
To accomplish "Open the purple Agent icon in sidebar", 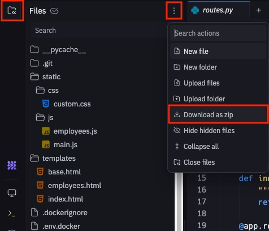I will pos(12,165).
